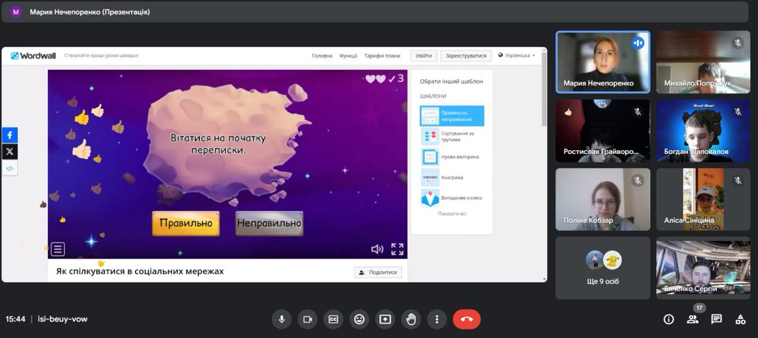The height and width of the screenshot is (338, 758).
Task: Open the Ще 9 осіб participants tile
Action: [x=603, y=268]
